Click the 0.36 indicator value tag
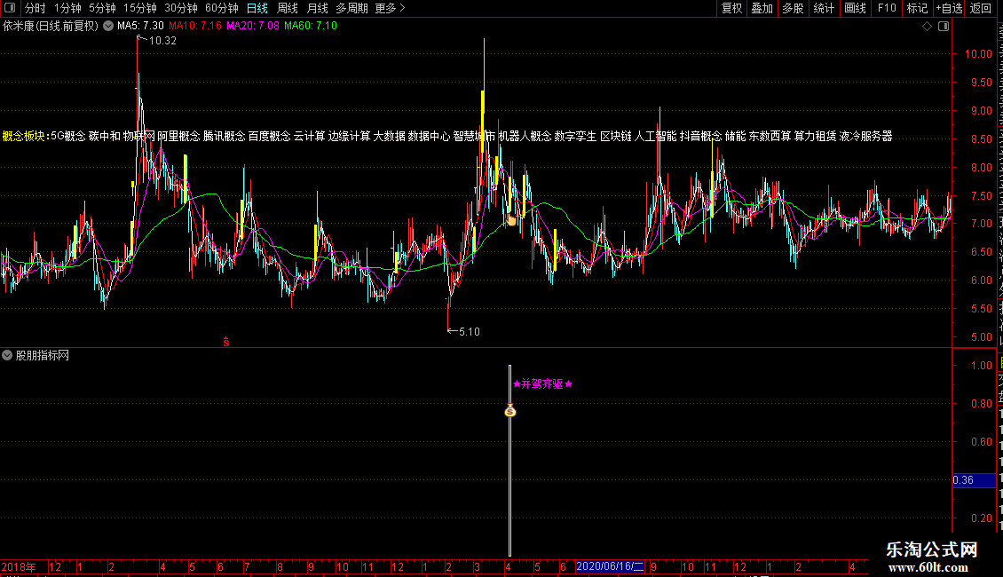 (974, 479)
